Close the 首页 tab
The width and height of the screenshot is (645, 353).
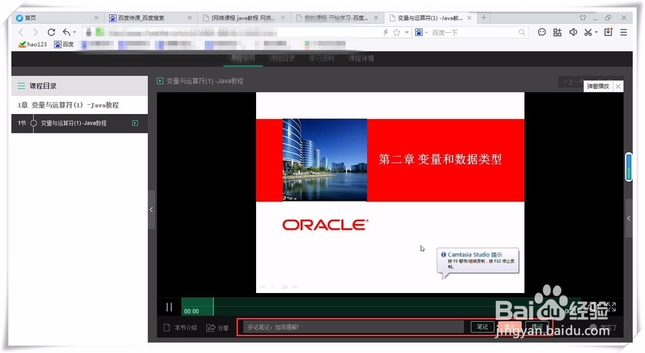pyautogui.click(x=96, y=17)
